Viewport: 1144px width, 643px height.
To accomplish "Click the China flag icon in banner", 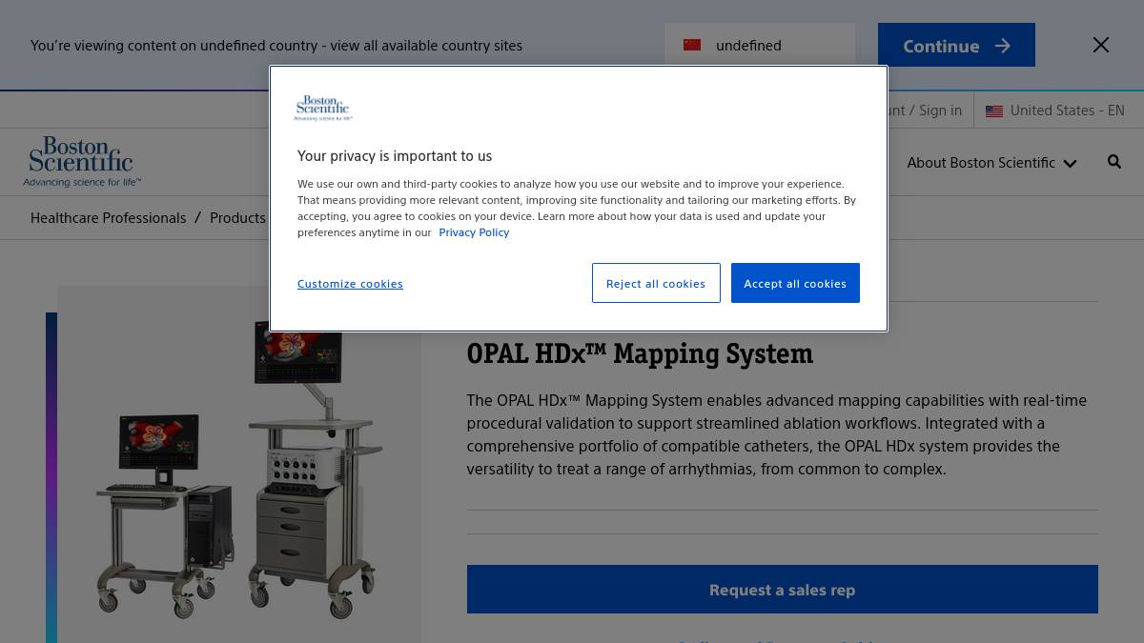I will [x=692, y=45].
